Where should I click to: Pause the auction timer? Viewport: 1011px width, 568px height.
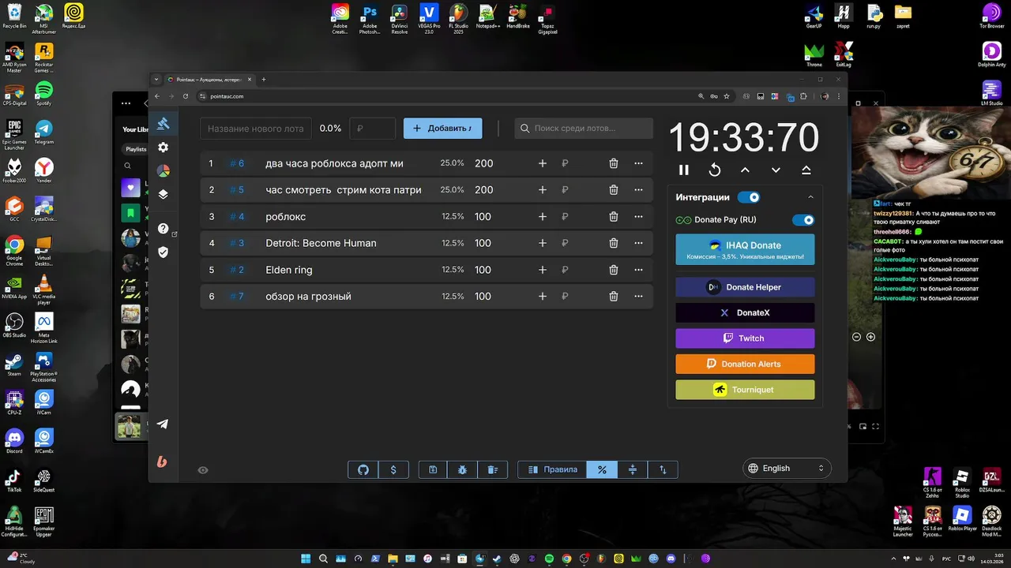pyautogui.click(x=684, y=170)
